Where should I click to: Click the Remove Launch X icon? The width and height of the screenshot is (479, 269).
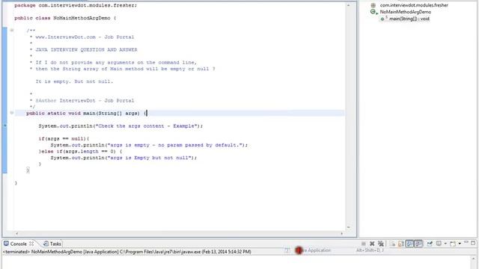tap(372, 244)
